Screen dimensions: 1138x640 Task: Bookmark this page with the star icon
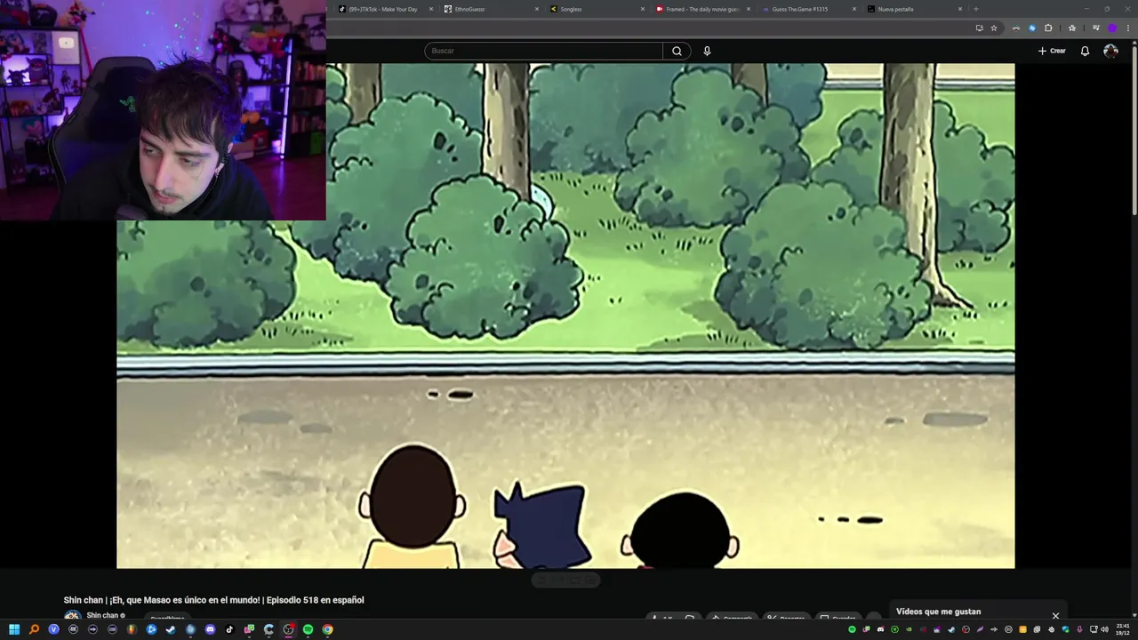point(994,28)
